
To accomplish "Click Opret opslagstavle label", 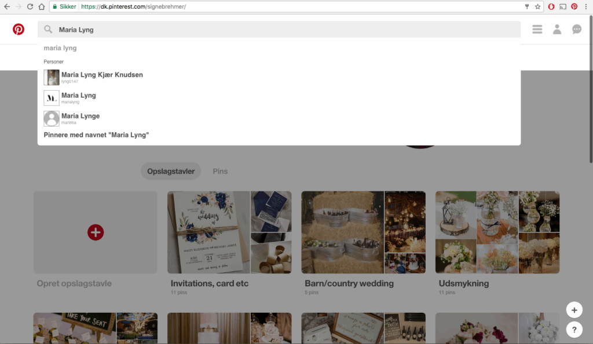I will 74,283.
